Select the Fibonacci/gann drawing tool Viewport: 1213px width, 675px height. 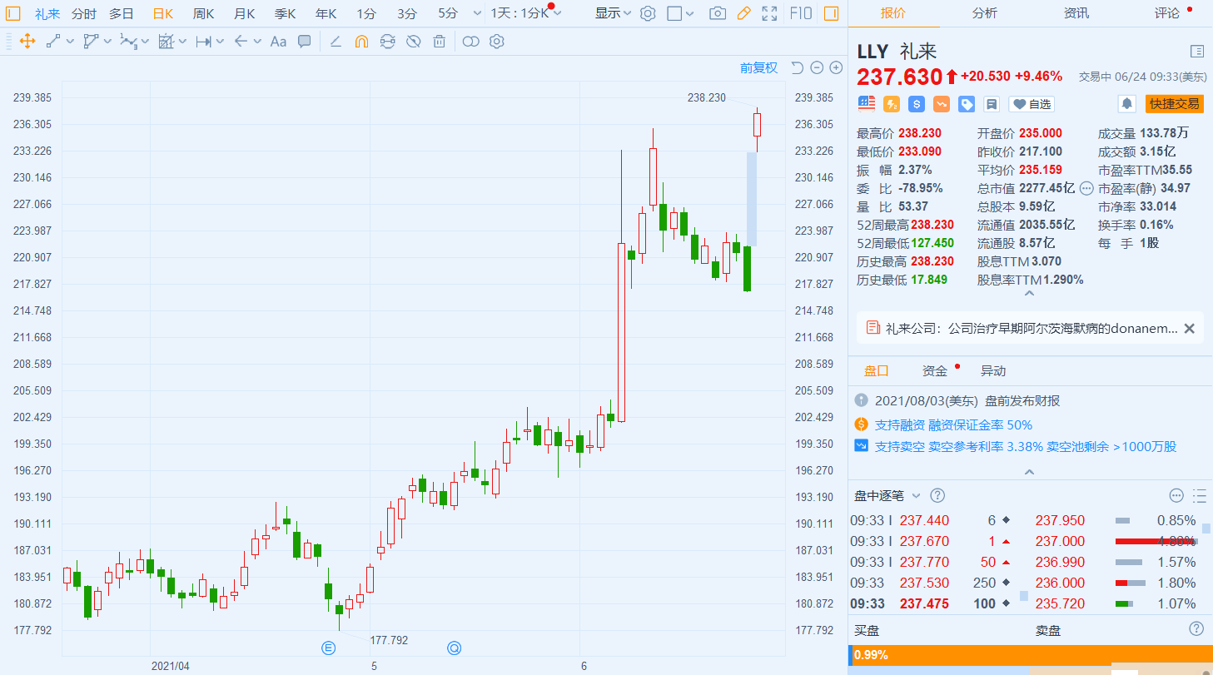166,42
